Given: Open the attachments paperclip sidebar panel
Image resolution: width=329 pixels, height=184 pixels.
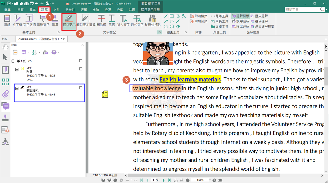Looking at the screenshot, I should coord(5,94).
